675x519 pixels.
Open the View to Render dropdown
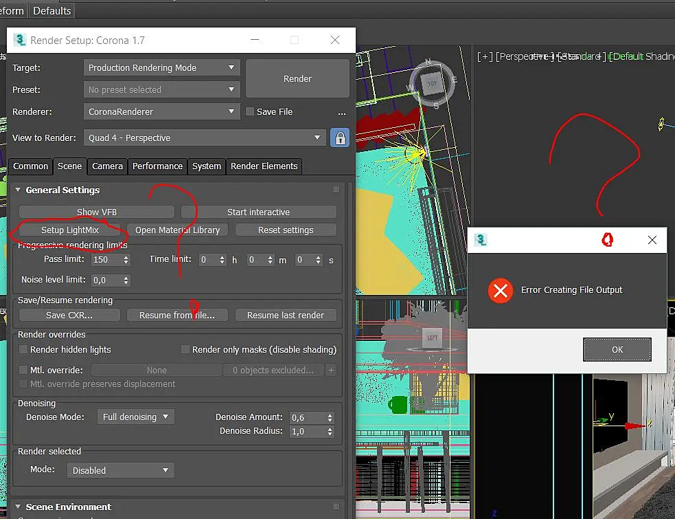tap(205, 138)
